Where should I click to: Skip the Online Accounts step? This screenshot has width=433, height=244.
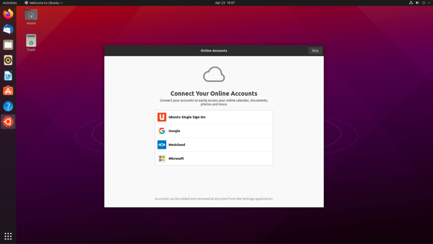click(315, 51)
